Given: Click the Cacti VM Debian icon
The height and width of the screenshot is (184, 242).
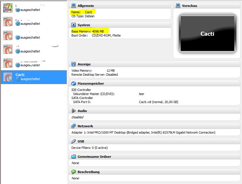Looking at the screenshot, I should [x=8, y=77].
